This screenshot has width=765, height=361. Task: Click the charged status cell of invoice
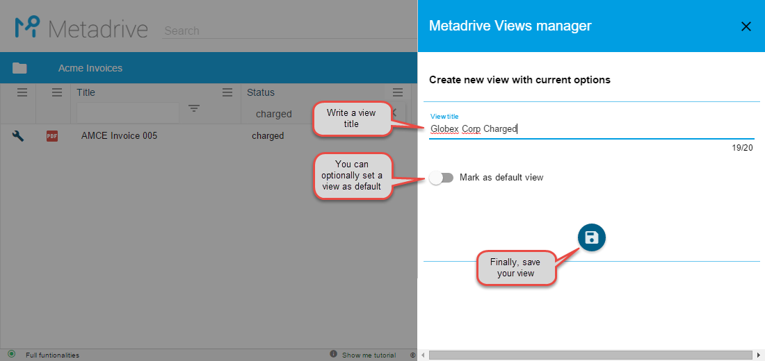(268, 136)
